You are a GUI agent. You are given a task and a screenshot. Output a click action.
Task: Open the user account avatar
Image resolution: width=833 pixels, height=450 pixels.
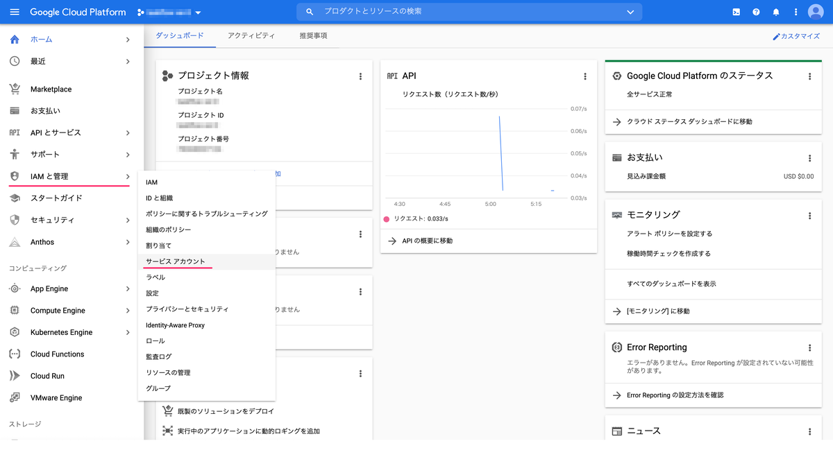pos(816,12)
